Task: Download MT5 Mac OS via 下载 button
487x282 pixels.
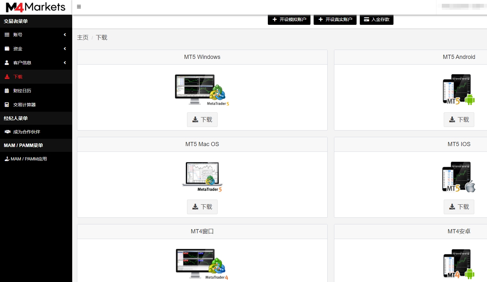Action: [202, 207]
